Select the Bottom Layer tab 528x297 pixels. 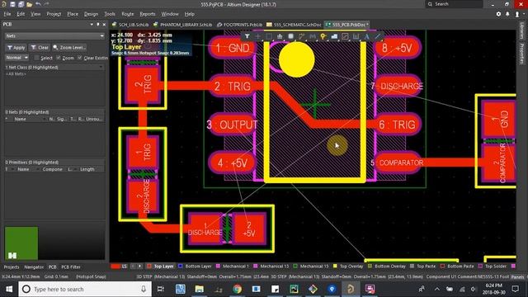195,266
